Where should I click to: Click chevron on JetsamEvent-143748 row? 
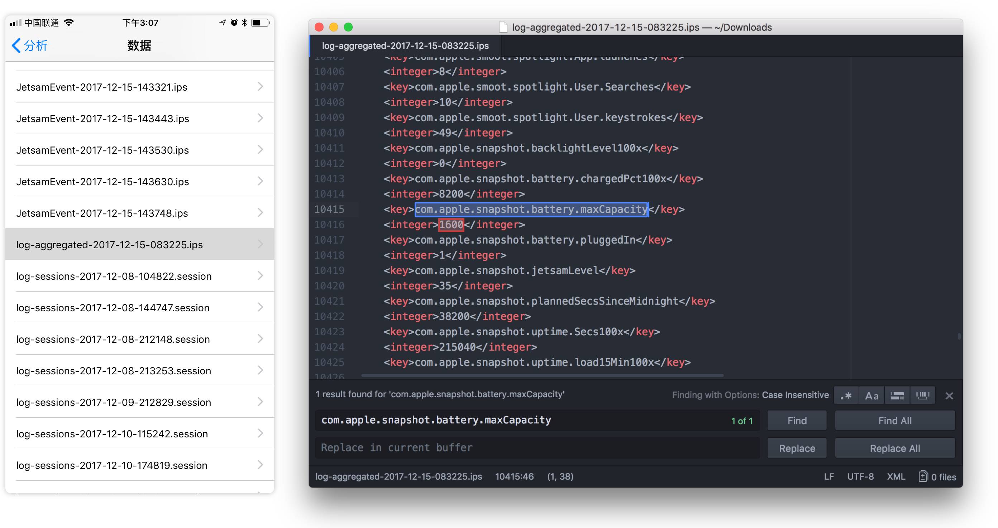[261, 213]
